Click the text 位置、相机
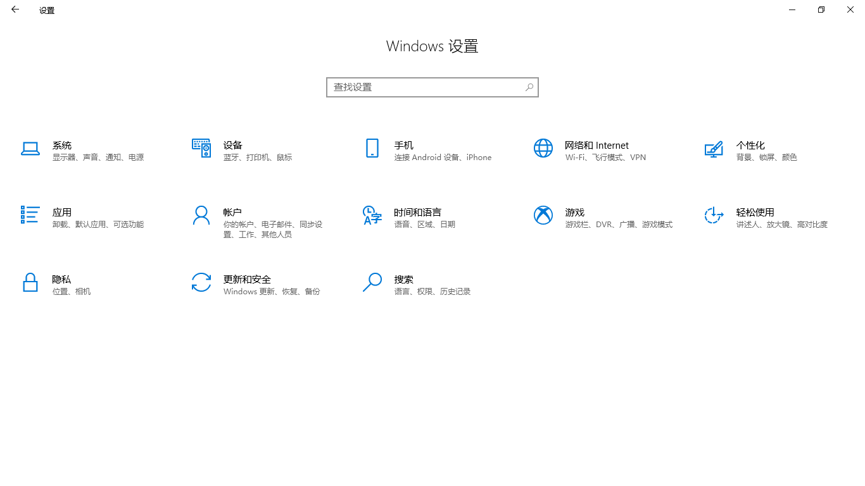This screenshot has height=486, width=865. [72, 292]
